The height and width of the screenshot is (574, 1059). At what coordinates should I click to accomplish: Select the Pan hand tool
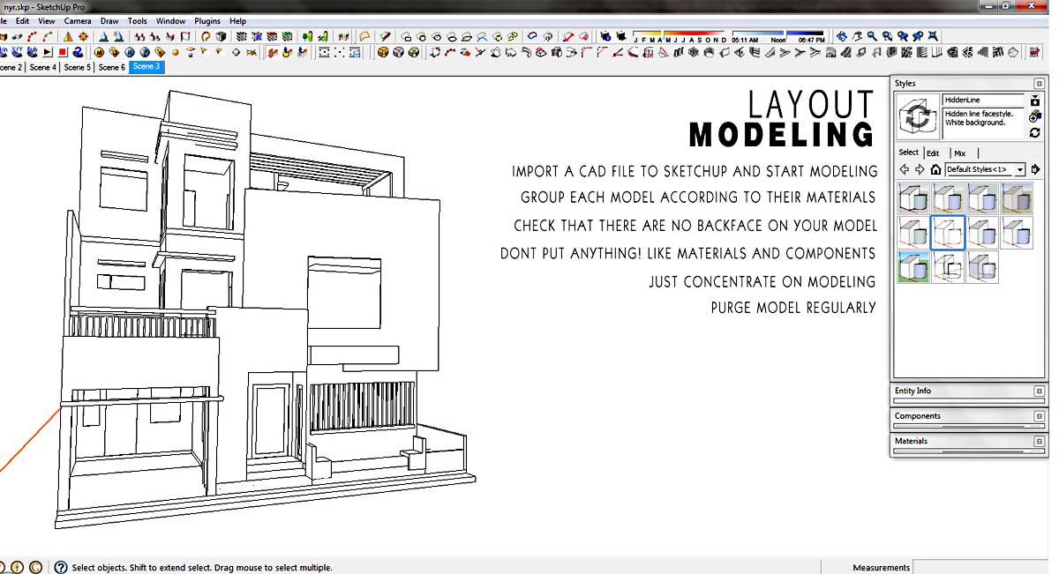pos(857,36)
